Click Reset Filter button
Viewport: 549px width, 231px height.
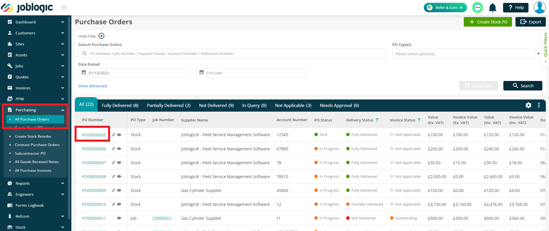[478, 86]
